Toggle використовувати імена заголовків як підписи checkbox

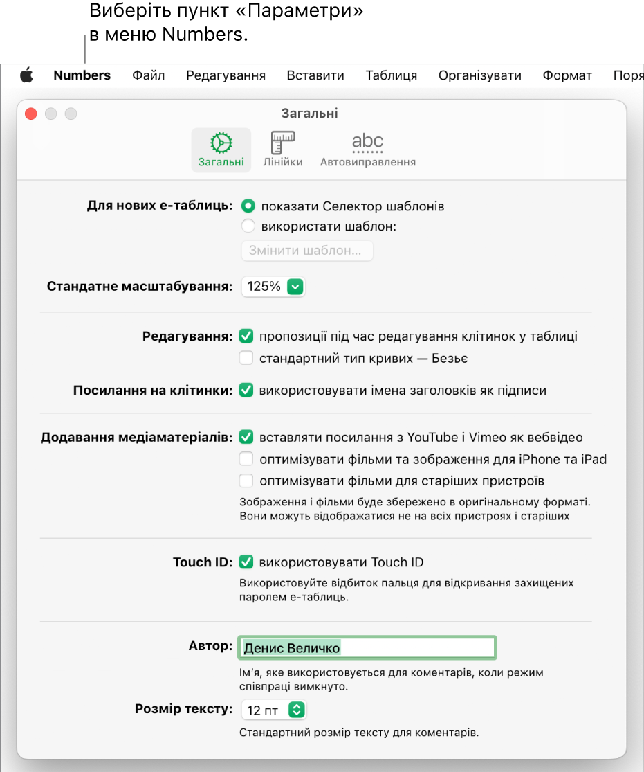click(x=246, y=390)
